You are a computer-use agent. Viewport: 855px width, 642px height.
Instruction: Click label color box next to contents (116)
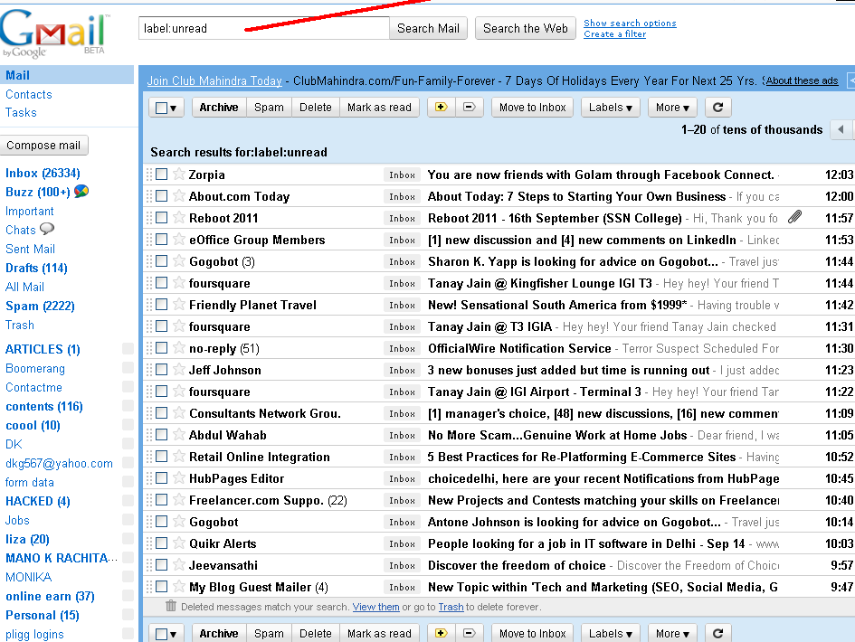click(128, 405)
